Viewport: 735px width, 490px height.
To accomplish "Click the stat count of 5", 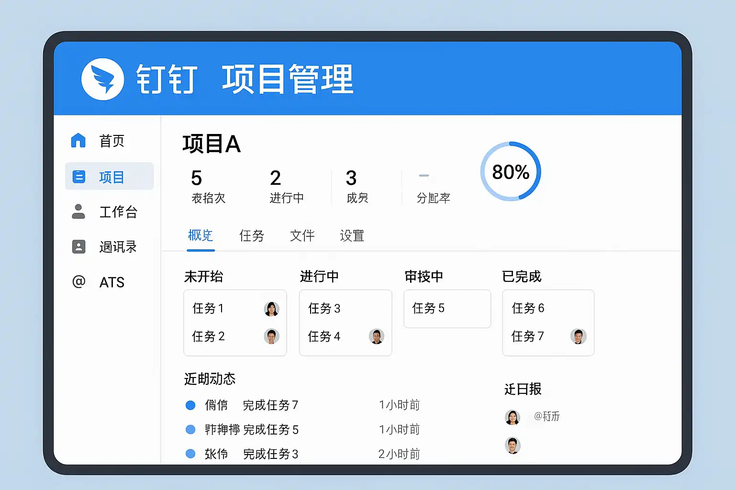I will coord(196,178).
